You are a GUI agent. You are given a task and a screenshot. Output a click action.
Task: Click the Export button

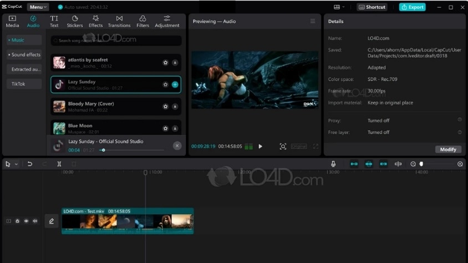click(x=413, y=7)
